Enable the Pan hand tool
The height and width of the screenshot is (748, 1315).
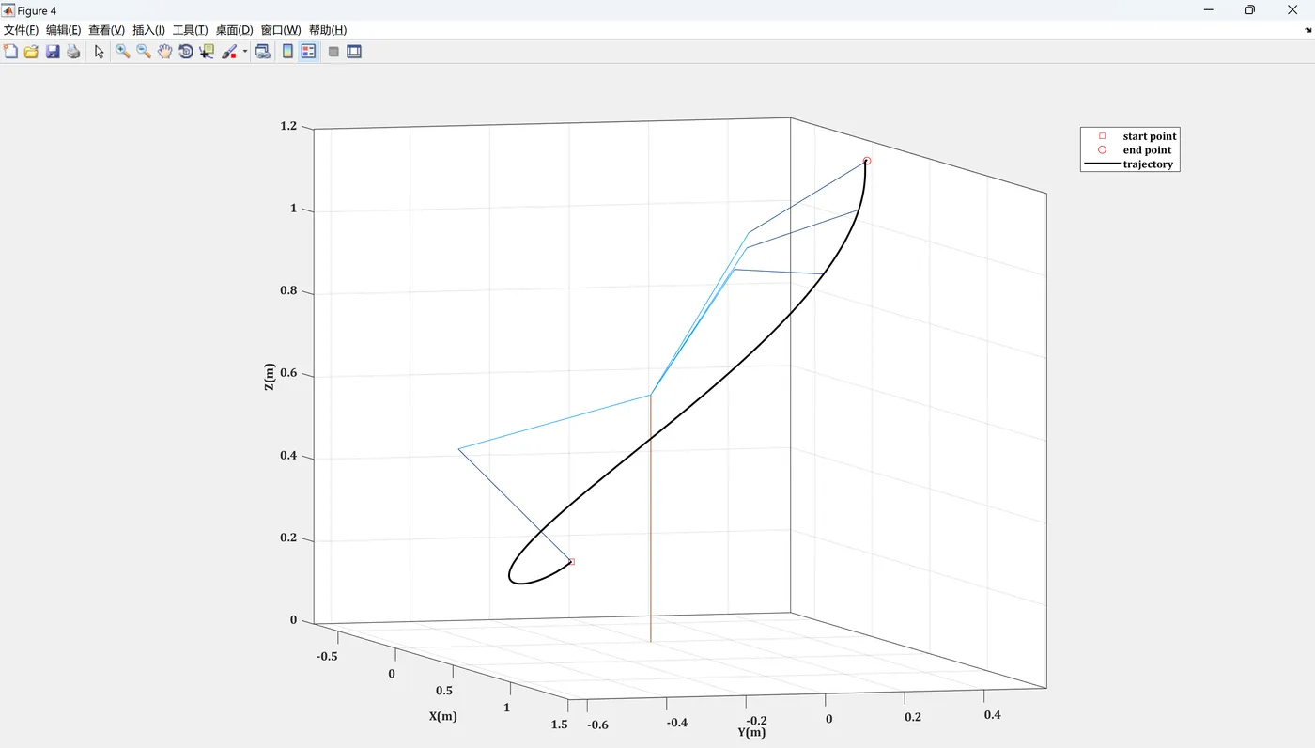pyautogui.click(x=164, y=52)
